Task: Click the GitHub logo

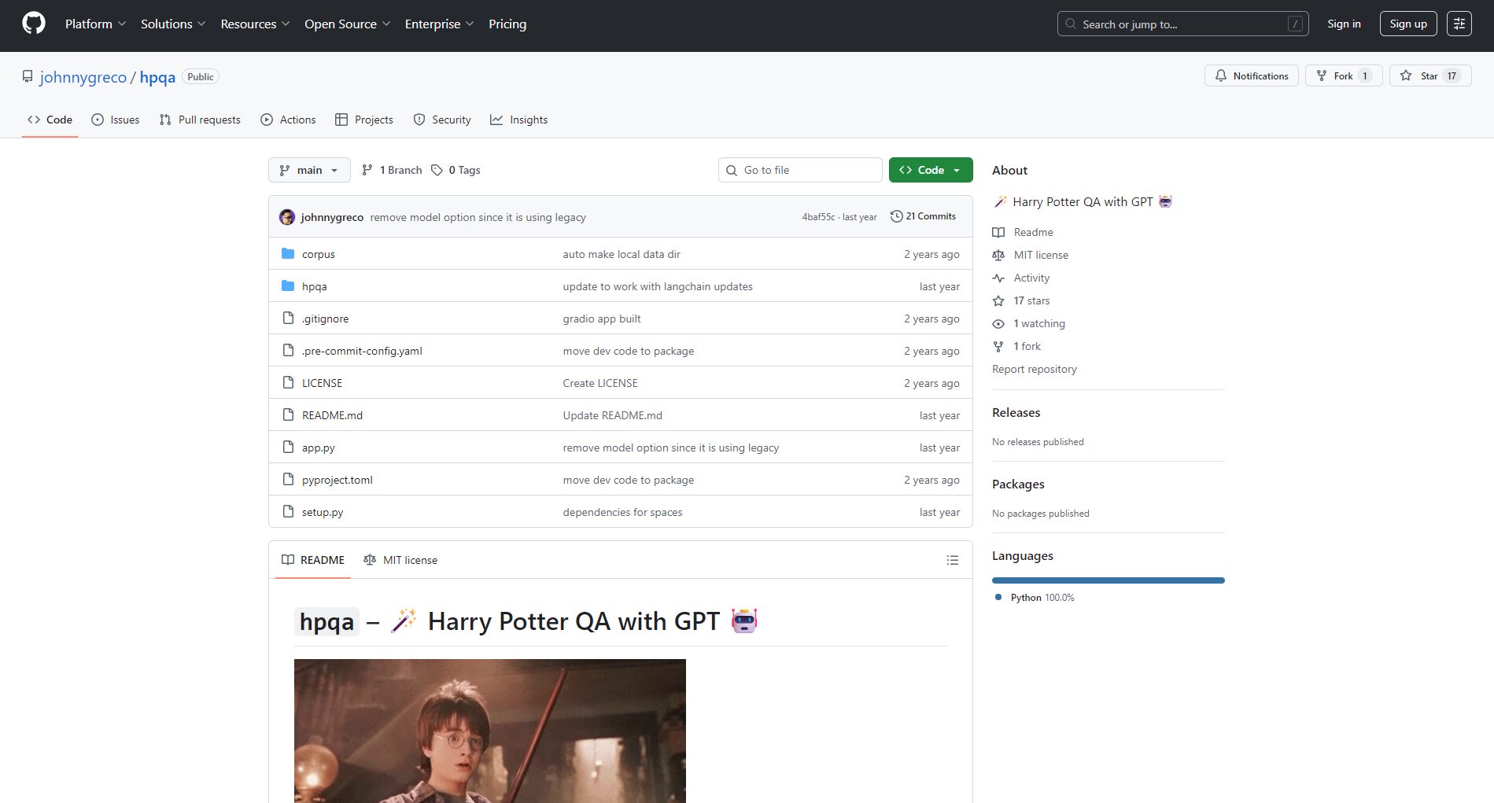Action: (32, 23)
